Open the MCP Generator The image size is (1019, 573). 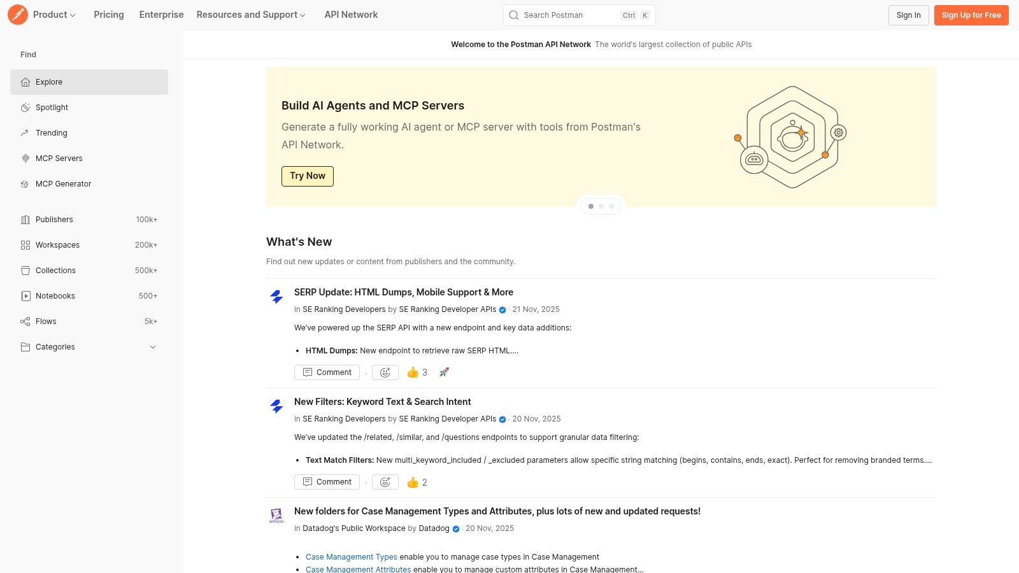click(x=63, y=183)
